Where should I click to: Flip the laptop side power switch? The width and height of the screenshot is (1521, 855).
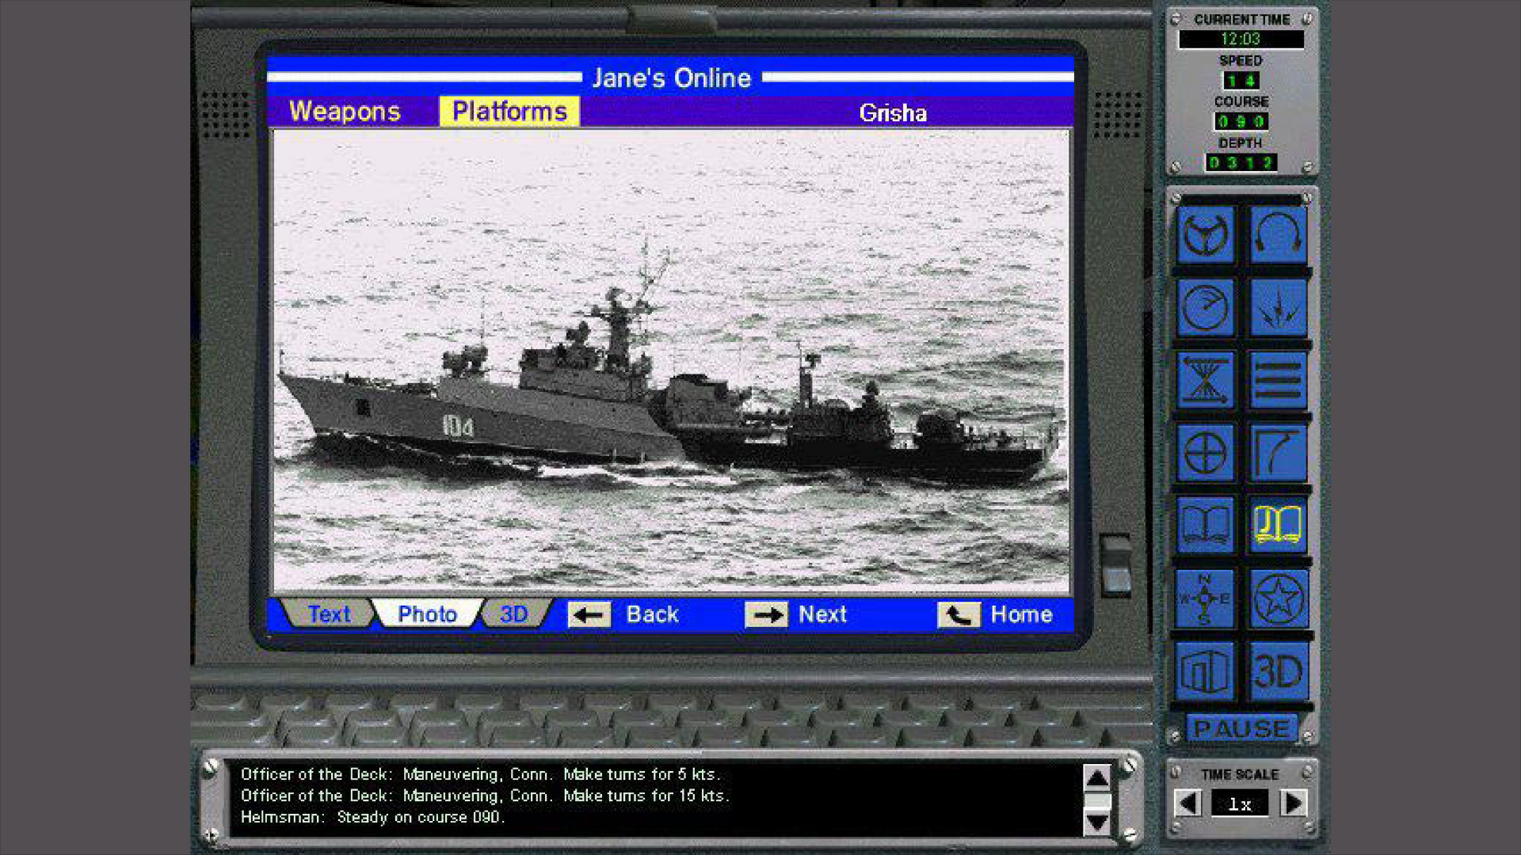[1116, 566]
